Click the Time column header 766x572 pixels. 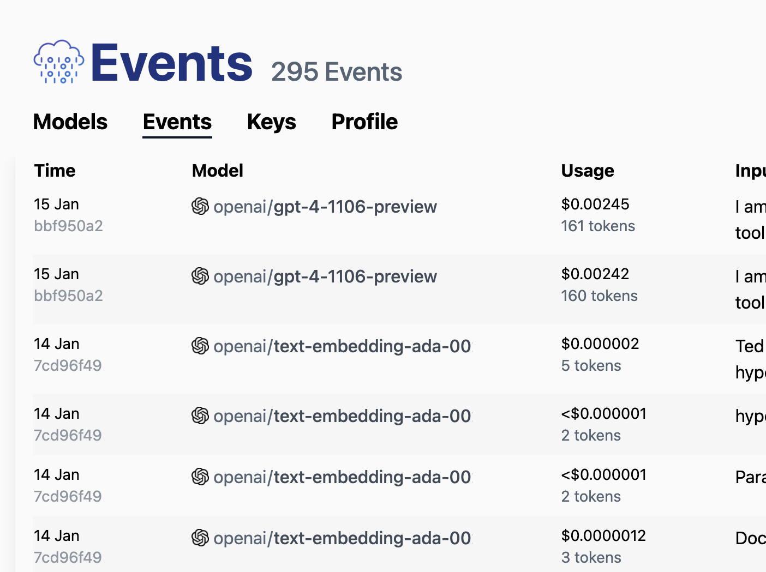coord(55,170)
